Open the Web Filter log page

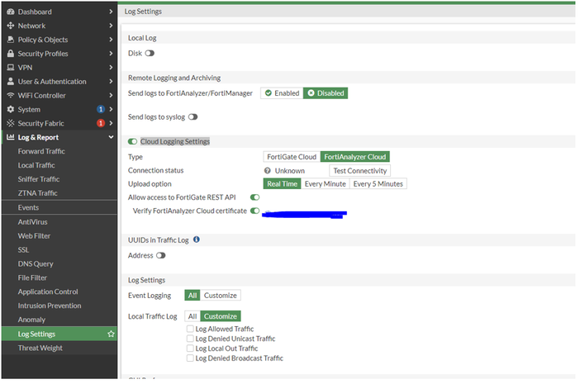click(x=34, y=236)
